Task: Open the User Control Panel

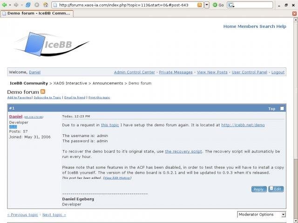Action: point(250,72)
